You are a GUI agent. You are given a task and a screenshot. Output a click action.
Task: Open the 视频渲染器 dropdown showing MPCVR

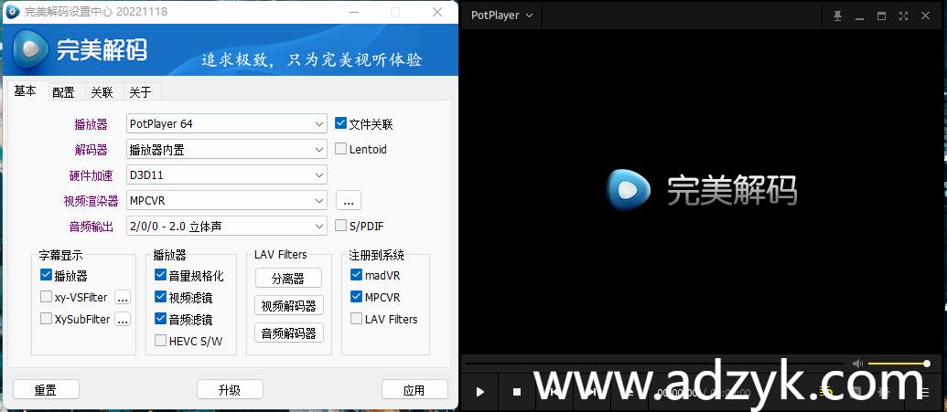(x=227, y=201)
